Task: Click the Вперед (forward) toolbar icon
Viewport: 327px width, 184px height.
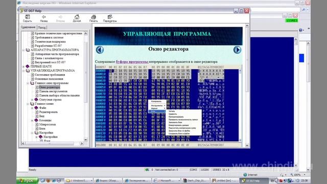Action: (60, 18)
